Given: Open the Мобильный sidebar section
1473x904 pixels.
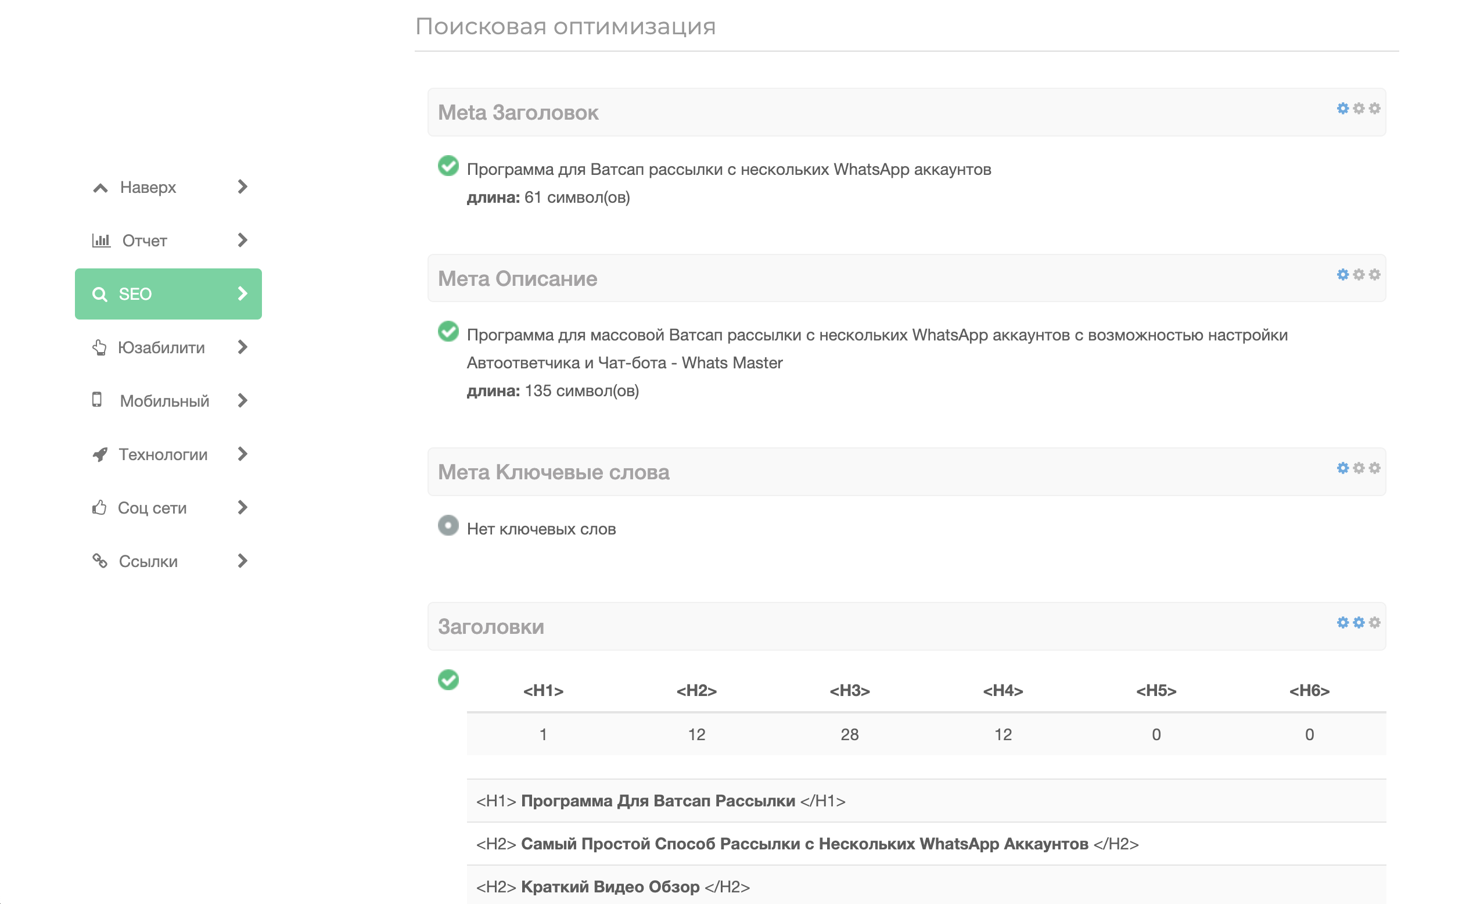Looking at the screenshot, I should pos(164,400).
